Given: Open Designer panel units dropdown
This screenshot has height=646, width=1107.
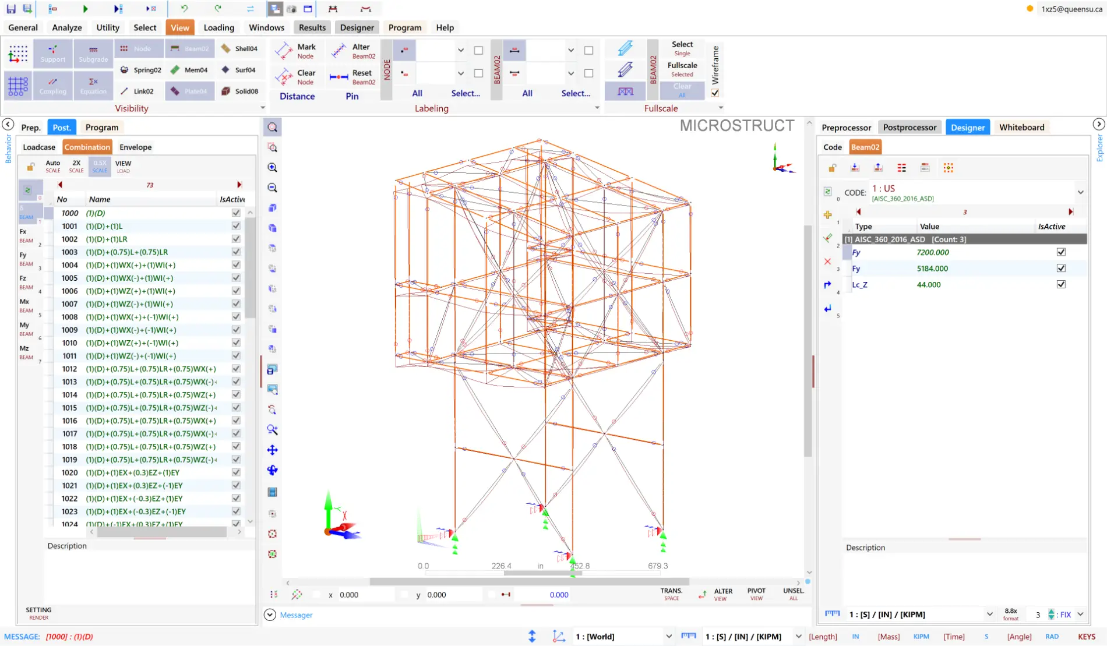Looking at the screenshot, I should coord(989,615).
